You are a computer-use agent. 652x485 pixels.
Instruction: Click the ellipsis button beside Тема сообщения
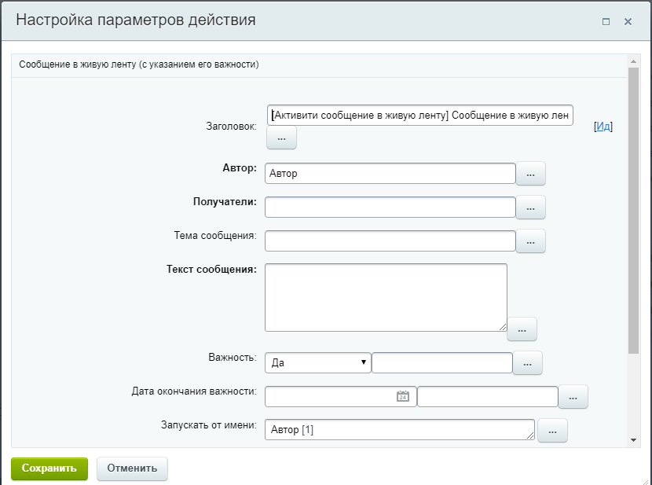[530, 241]
